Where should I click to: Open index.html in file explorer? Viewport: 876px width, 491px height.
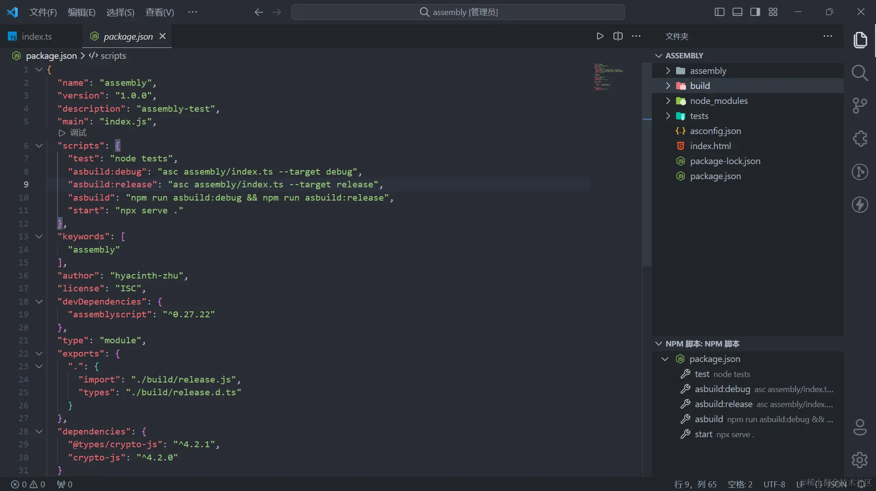748,146
